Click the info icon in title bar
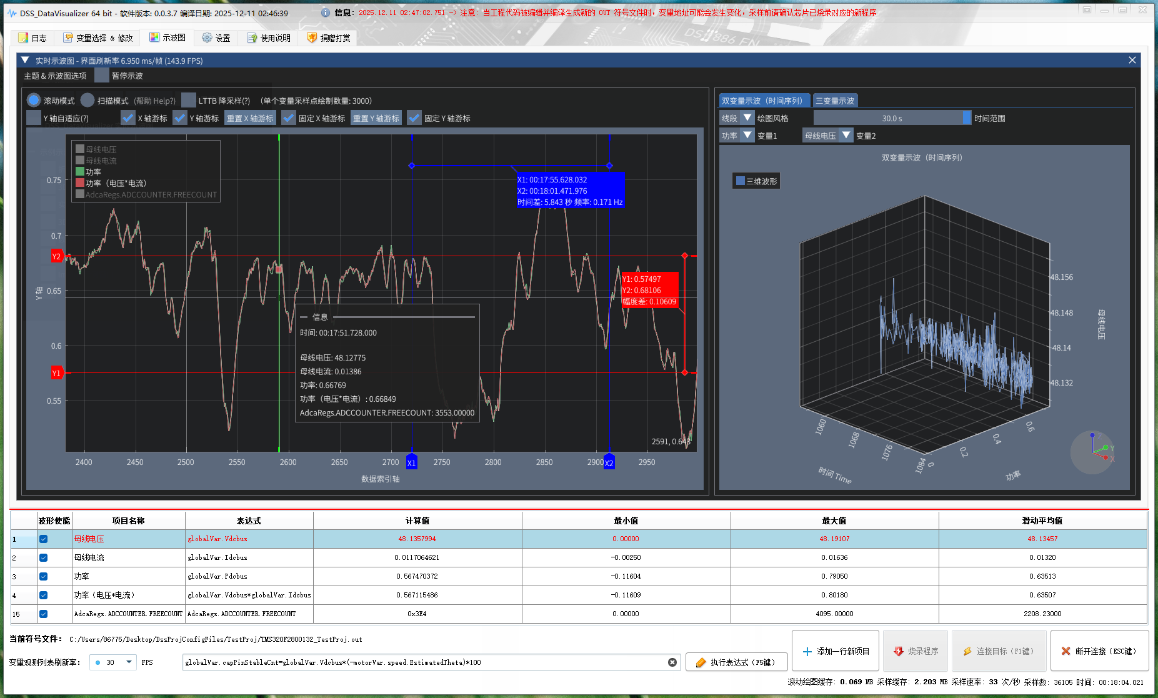The image size is (1158, 698). coord(326,12)
